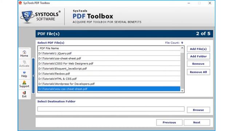Viewport: 233px width, 131px height.
Task: Select the 1 jQuery.pdf row
Action: click(x=109, y=53)
